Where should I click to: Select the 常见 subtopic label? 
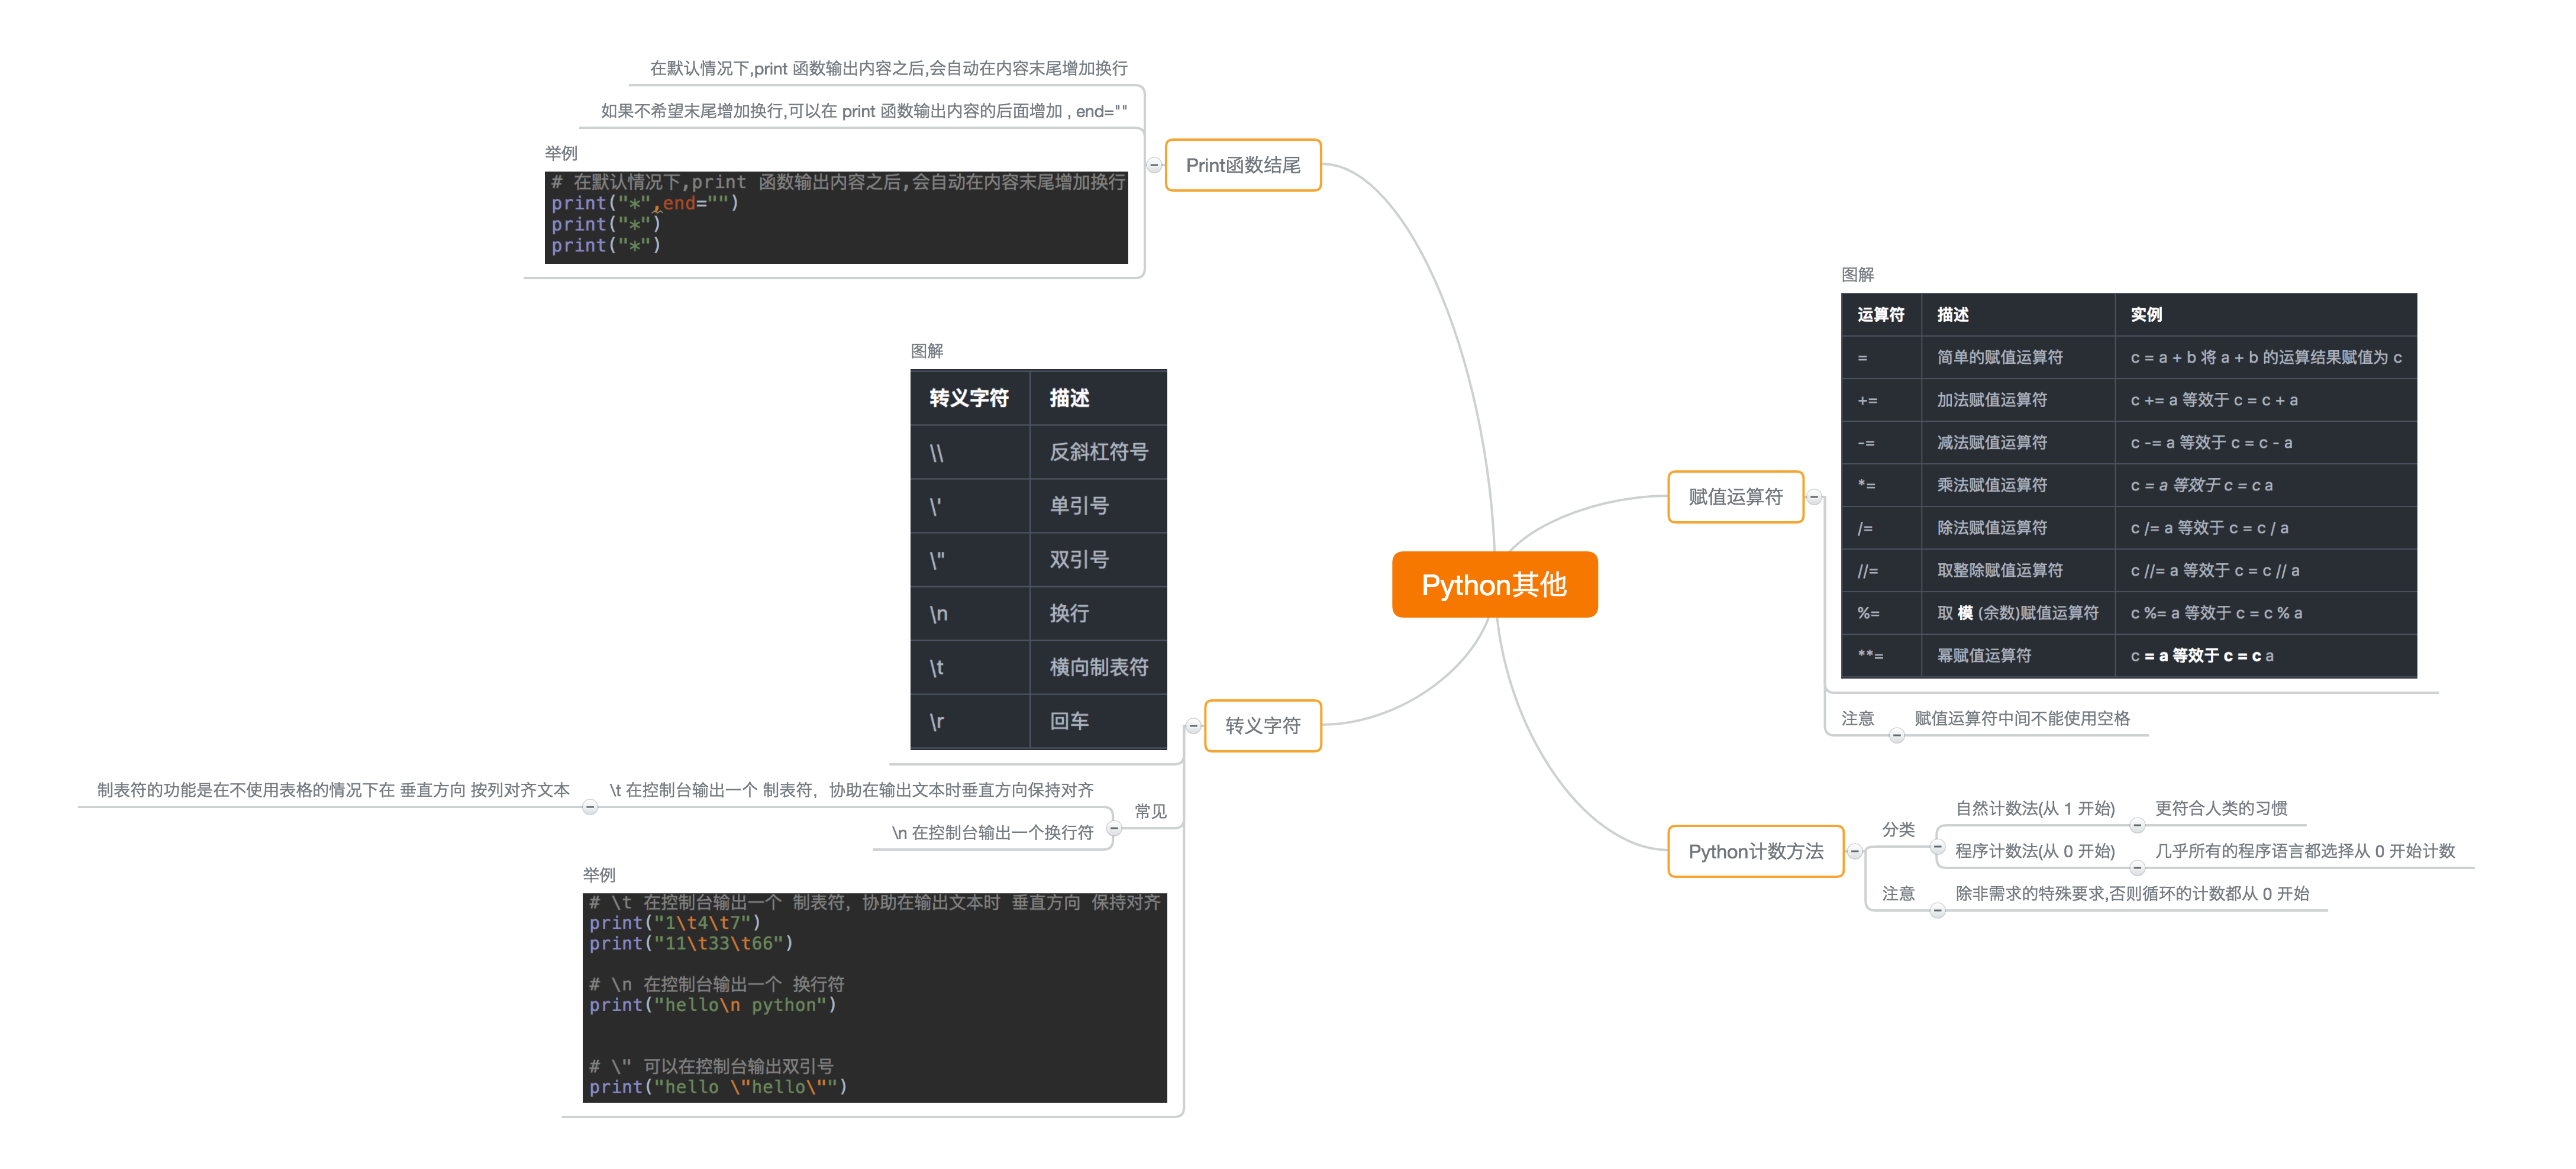pos(1150,811)
